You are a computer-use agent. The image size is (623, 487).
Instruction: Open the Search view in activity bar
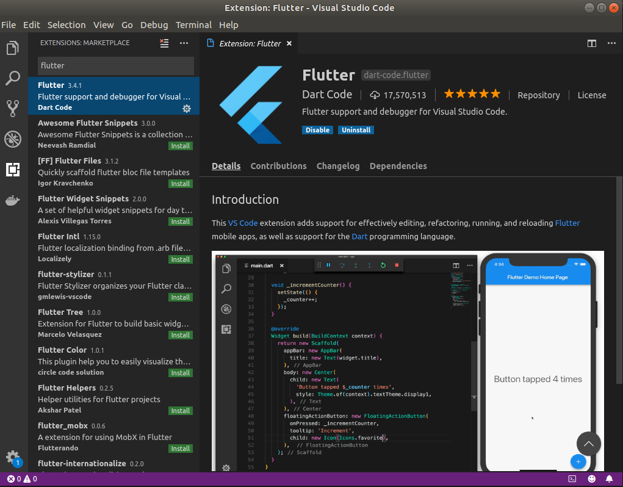click(x=13, y=78)
